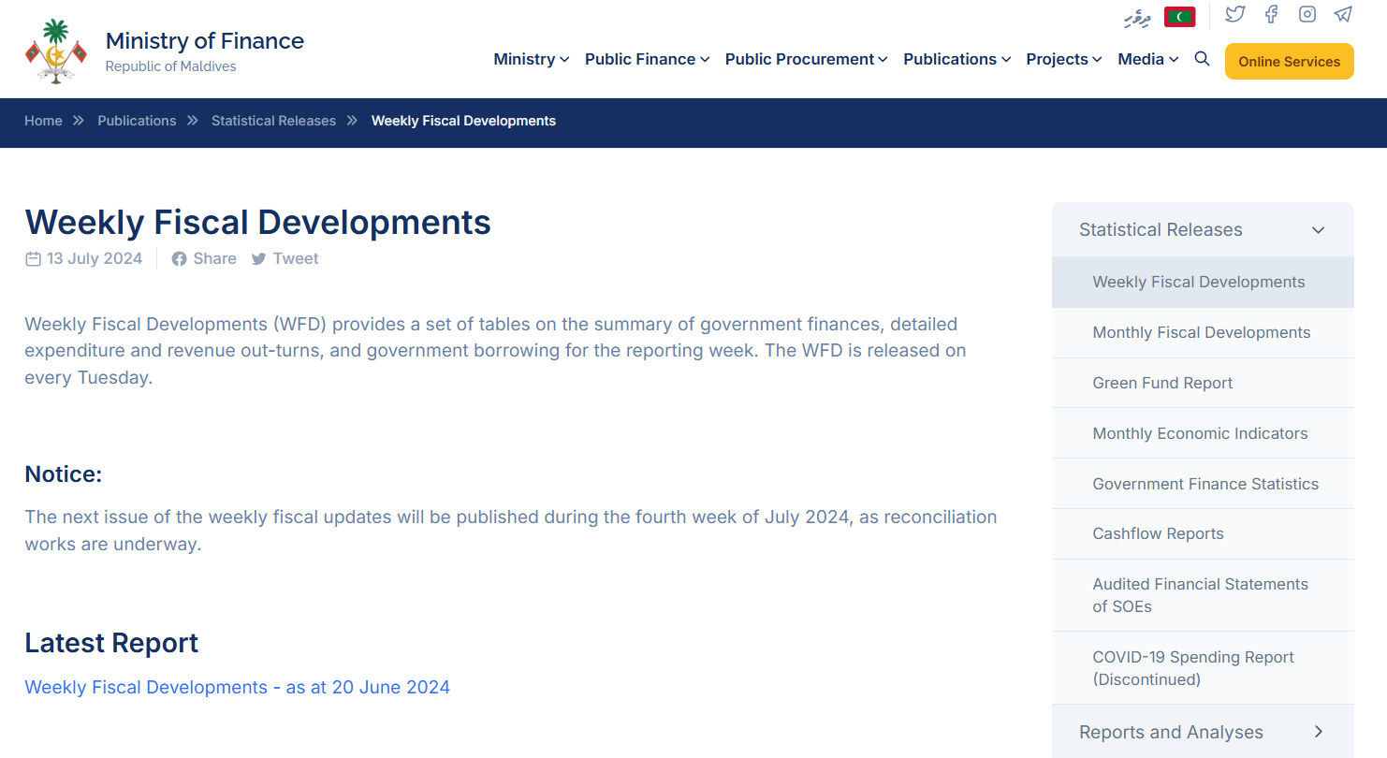The width and height of the screenshot is (1387, 758).
Task: Open Weekly Fiscal Developments 20 June 2024 report
Action: point(237,687)
